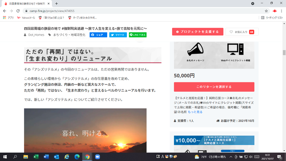Share the project on Facebook

coord(98,35)
